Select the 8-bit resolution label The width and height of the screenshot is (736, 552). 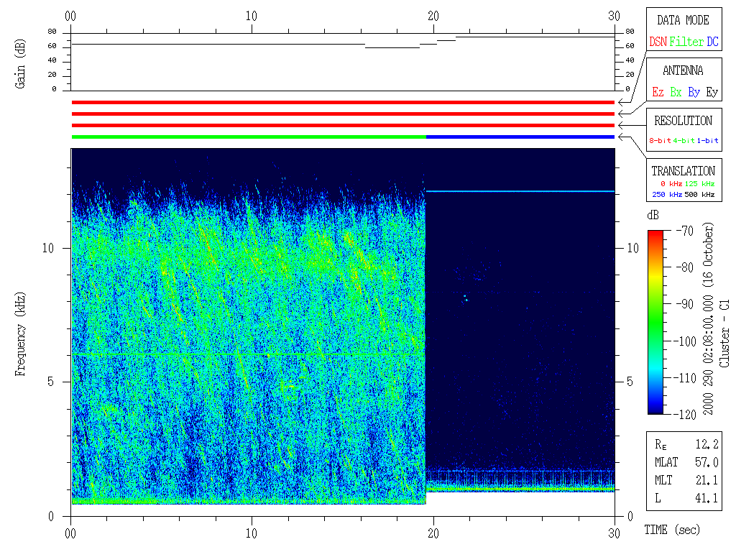pos(661,141)
